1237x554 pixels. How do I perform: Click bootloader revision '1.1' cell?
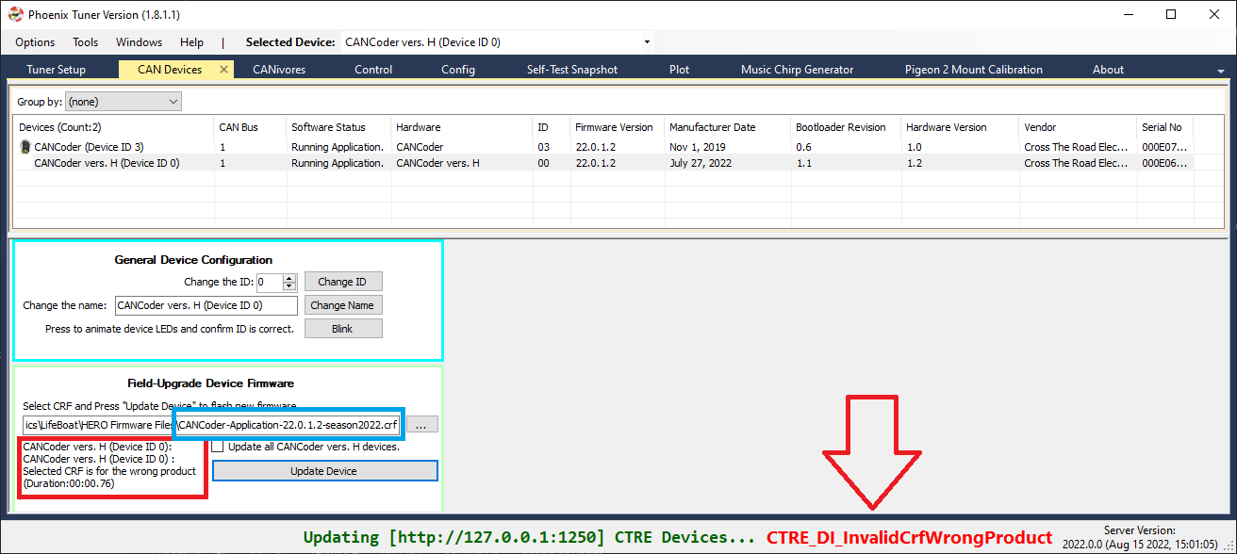[x=803, y=163]
